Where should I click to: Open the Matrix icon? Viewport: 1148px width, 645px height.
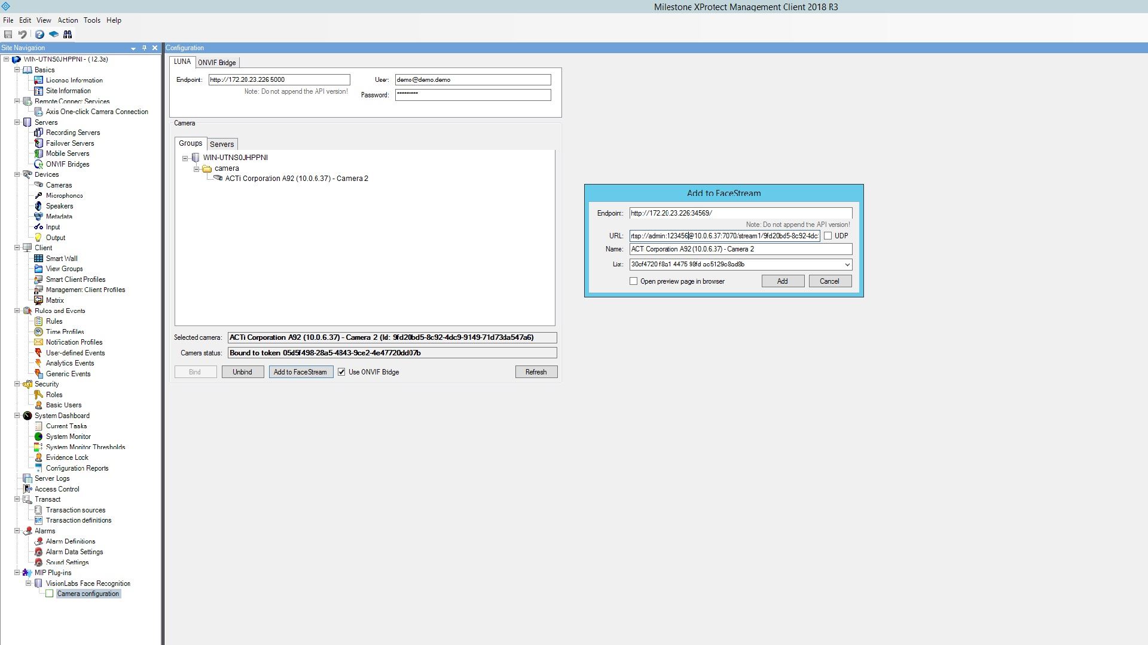click(38, 300)
